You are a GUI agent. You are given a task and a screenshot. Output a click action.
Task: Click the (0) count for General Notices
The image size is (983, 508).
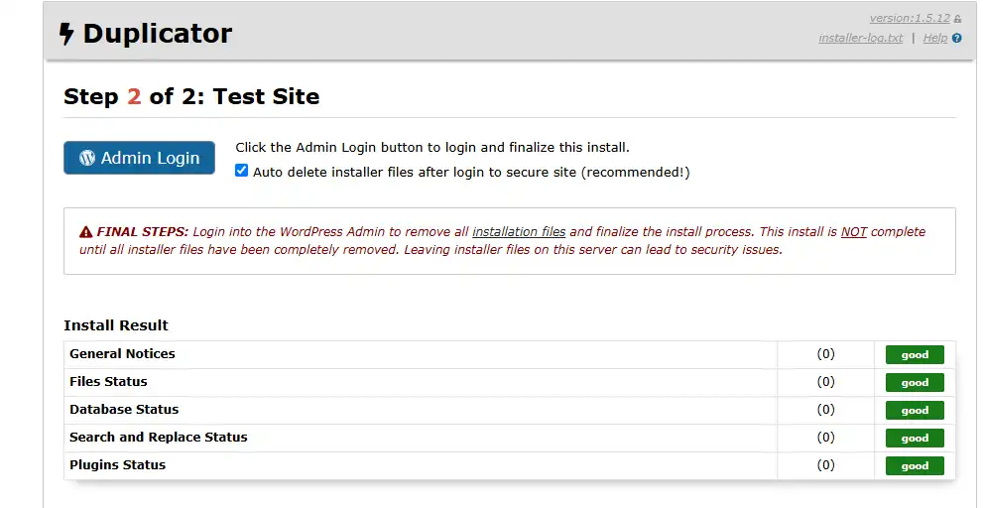[825, 354]
